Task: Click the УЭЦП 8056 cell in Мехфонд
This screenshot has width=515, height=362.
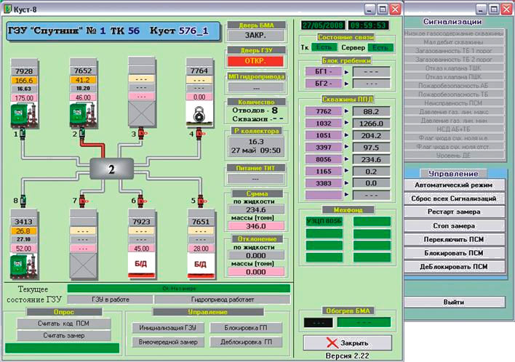Action: coord(324,221)
